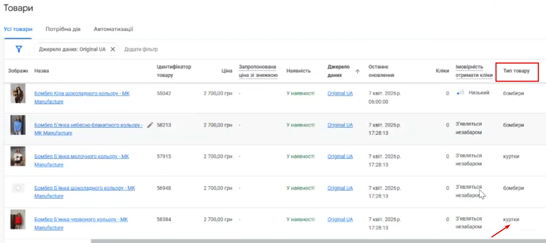The image size is (546, 243).
Task: Click the 'Тип товару' column header
Action: click(x=516, y=71)
